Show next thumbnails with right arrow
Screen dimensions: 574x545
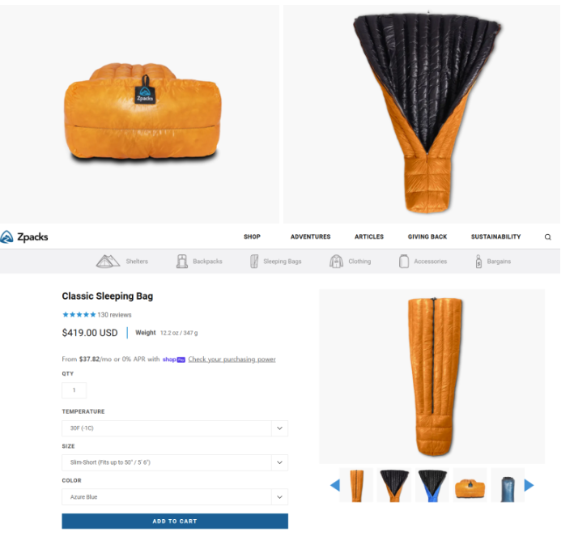pos(529,485)
